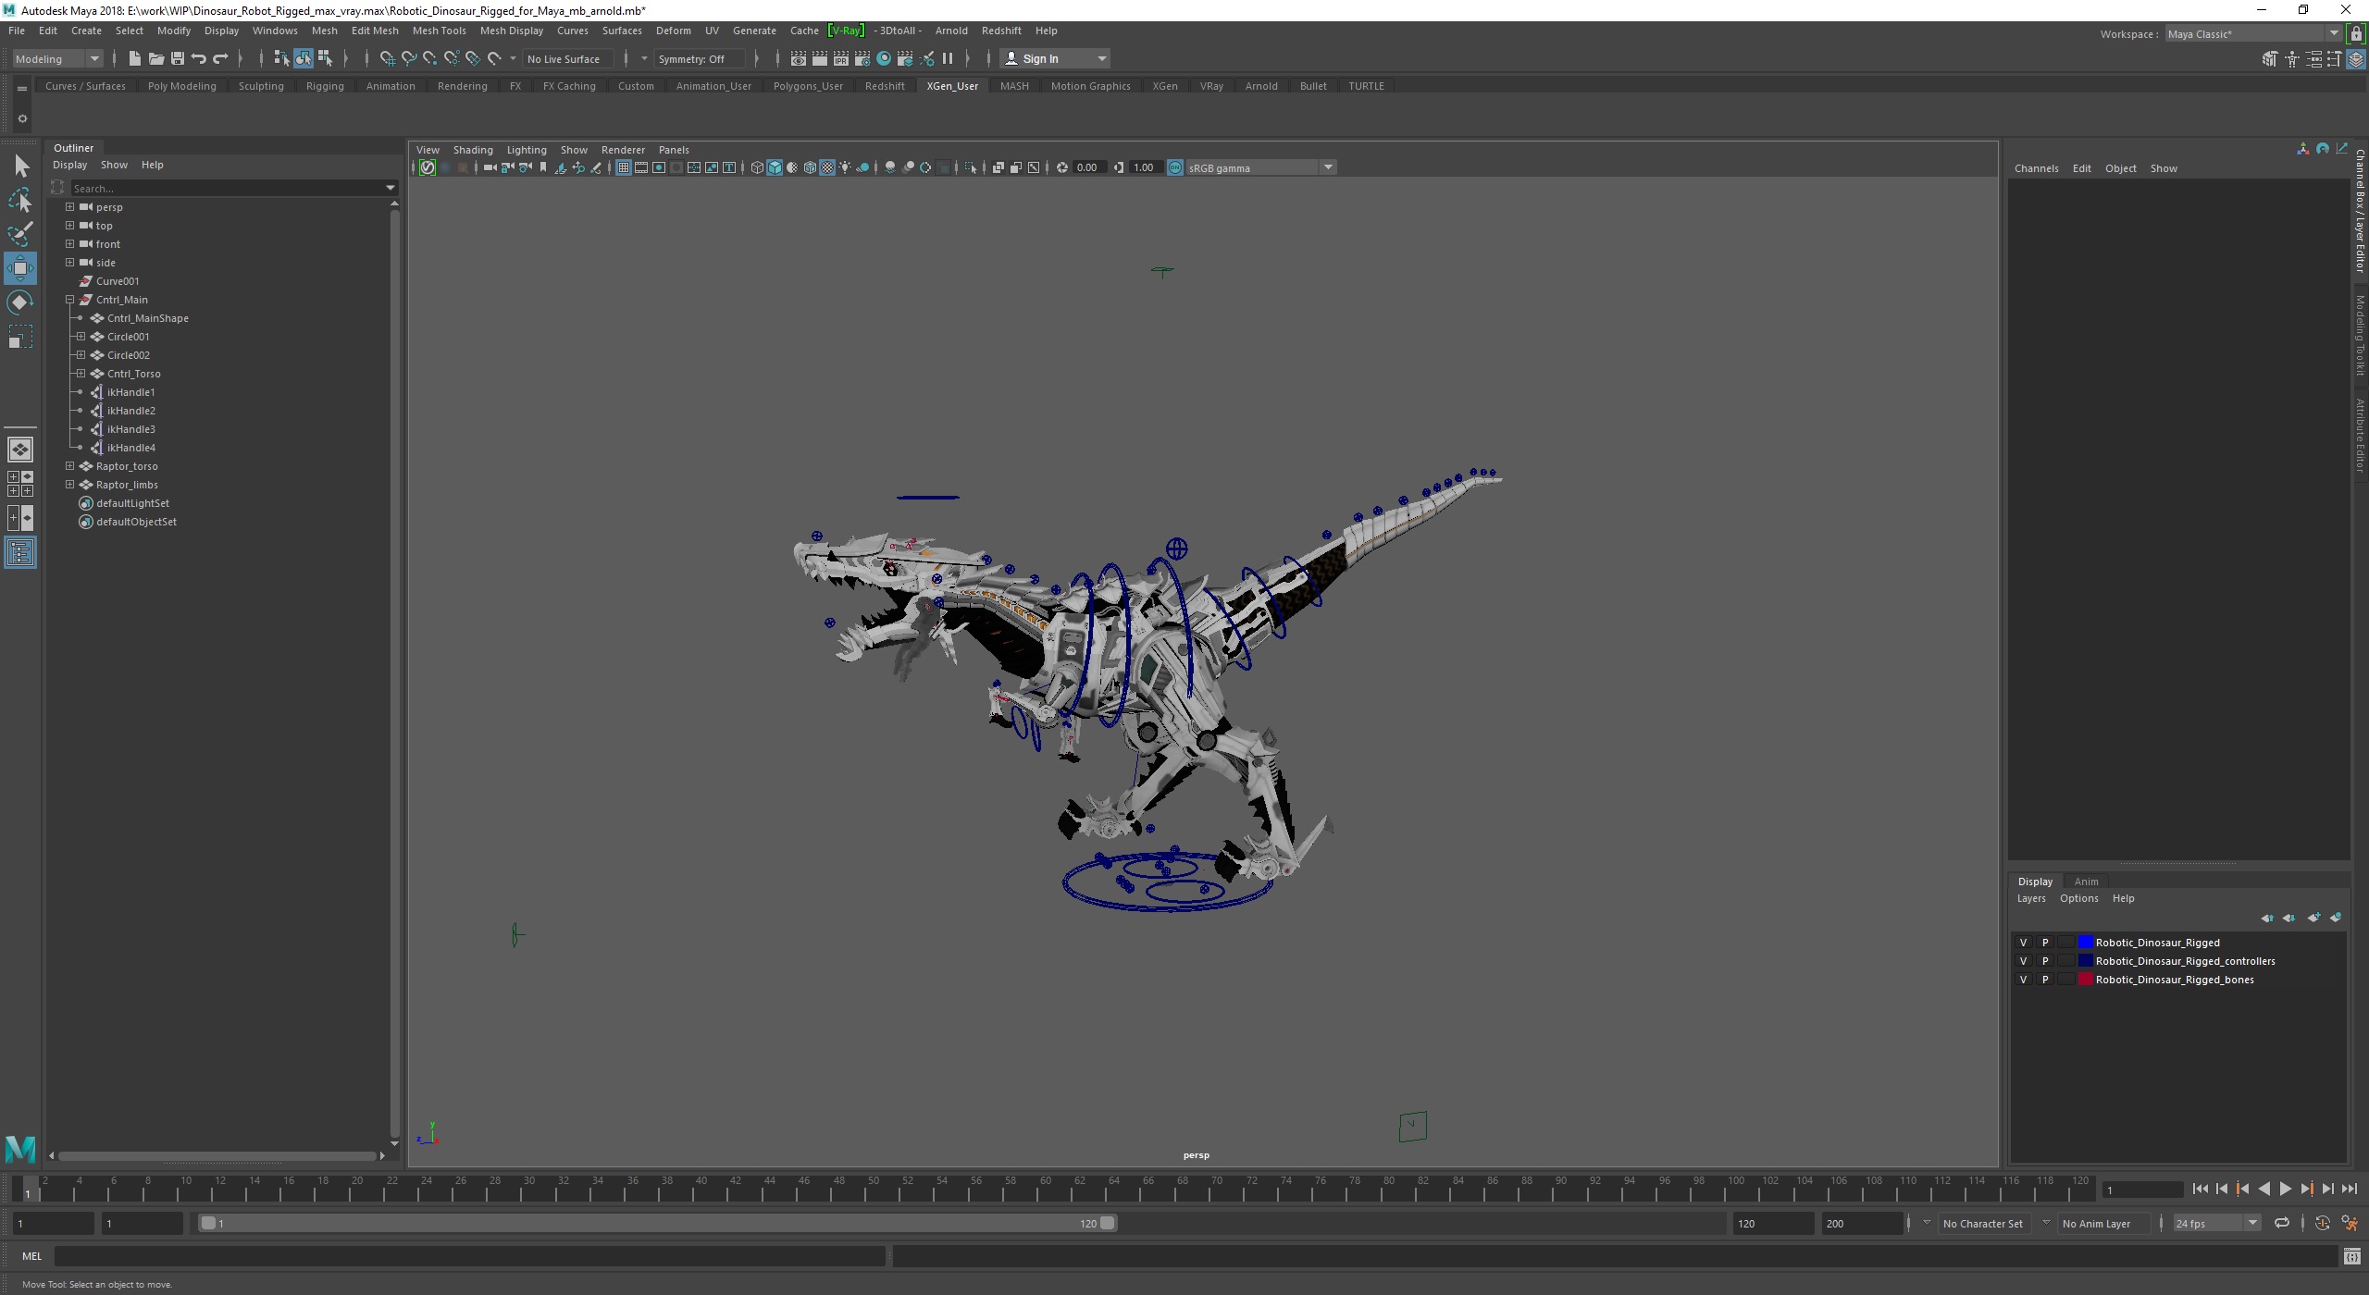The height and width of the screenshot is (1295, 2369).
Task: Toggle playback P for Robotic_Dinosaur_Rigged layer
Action: click(2045, 943)
